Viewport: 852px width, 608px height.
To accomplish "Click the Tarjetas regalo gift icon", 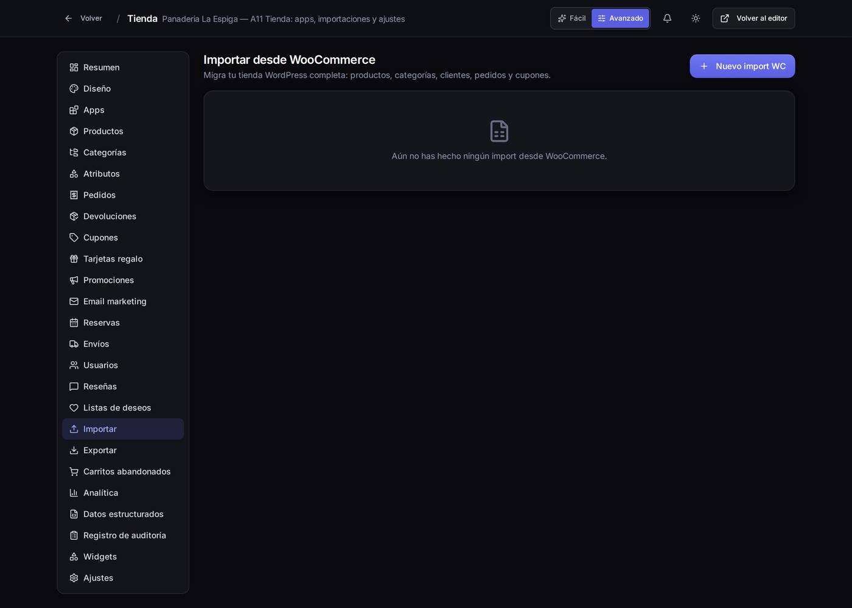I will [74, 259].
